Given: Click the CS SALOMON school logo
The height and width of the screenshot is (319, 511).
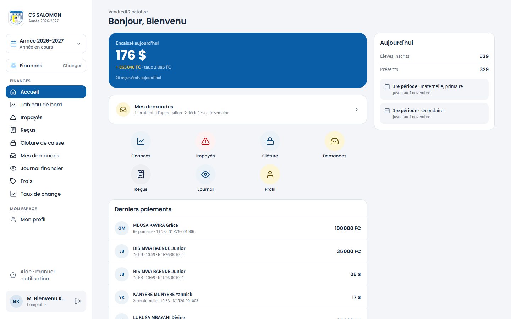Looking at the screenshot, I should click(16, 18).
